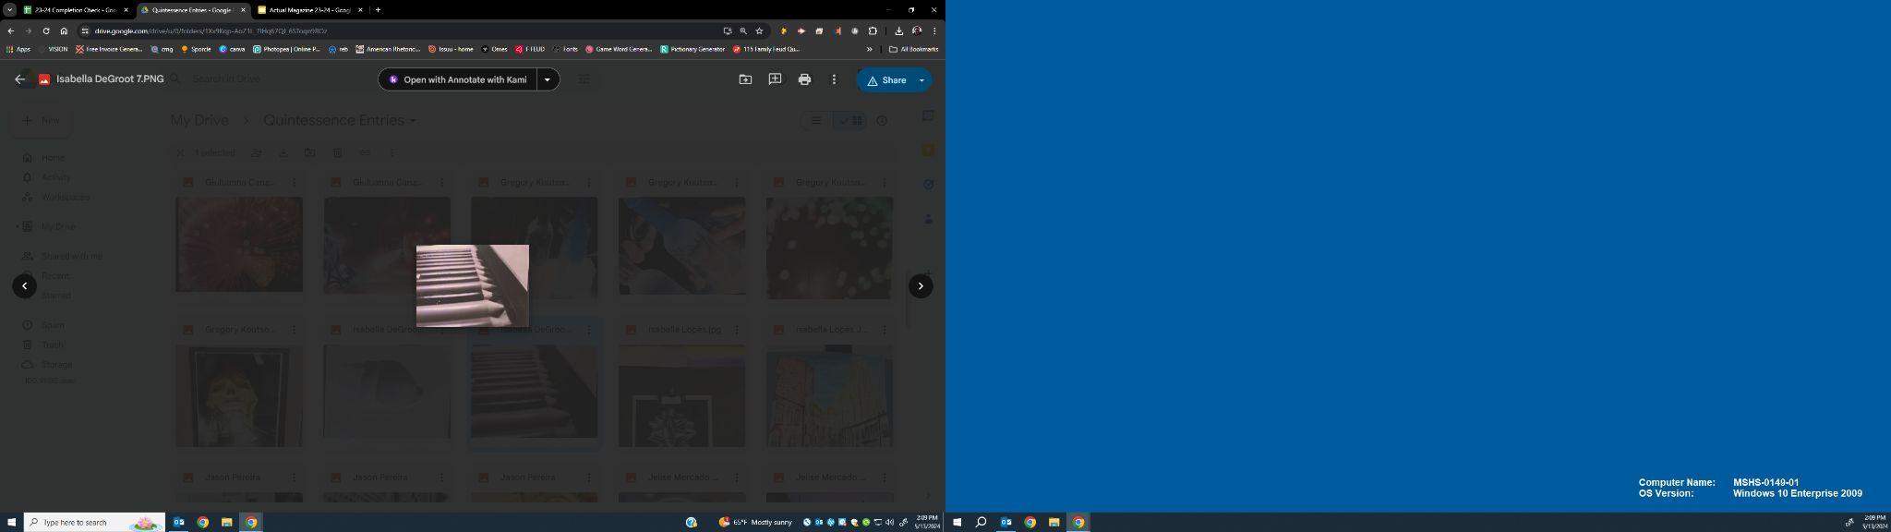This screenshot has width=1891, height=532.
Task: Click the blue Share button
Action: [885, 80]
